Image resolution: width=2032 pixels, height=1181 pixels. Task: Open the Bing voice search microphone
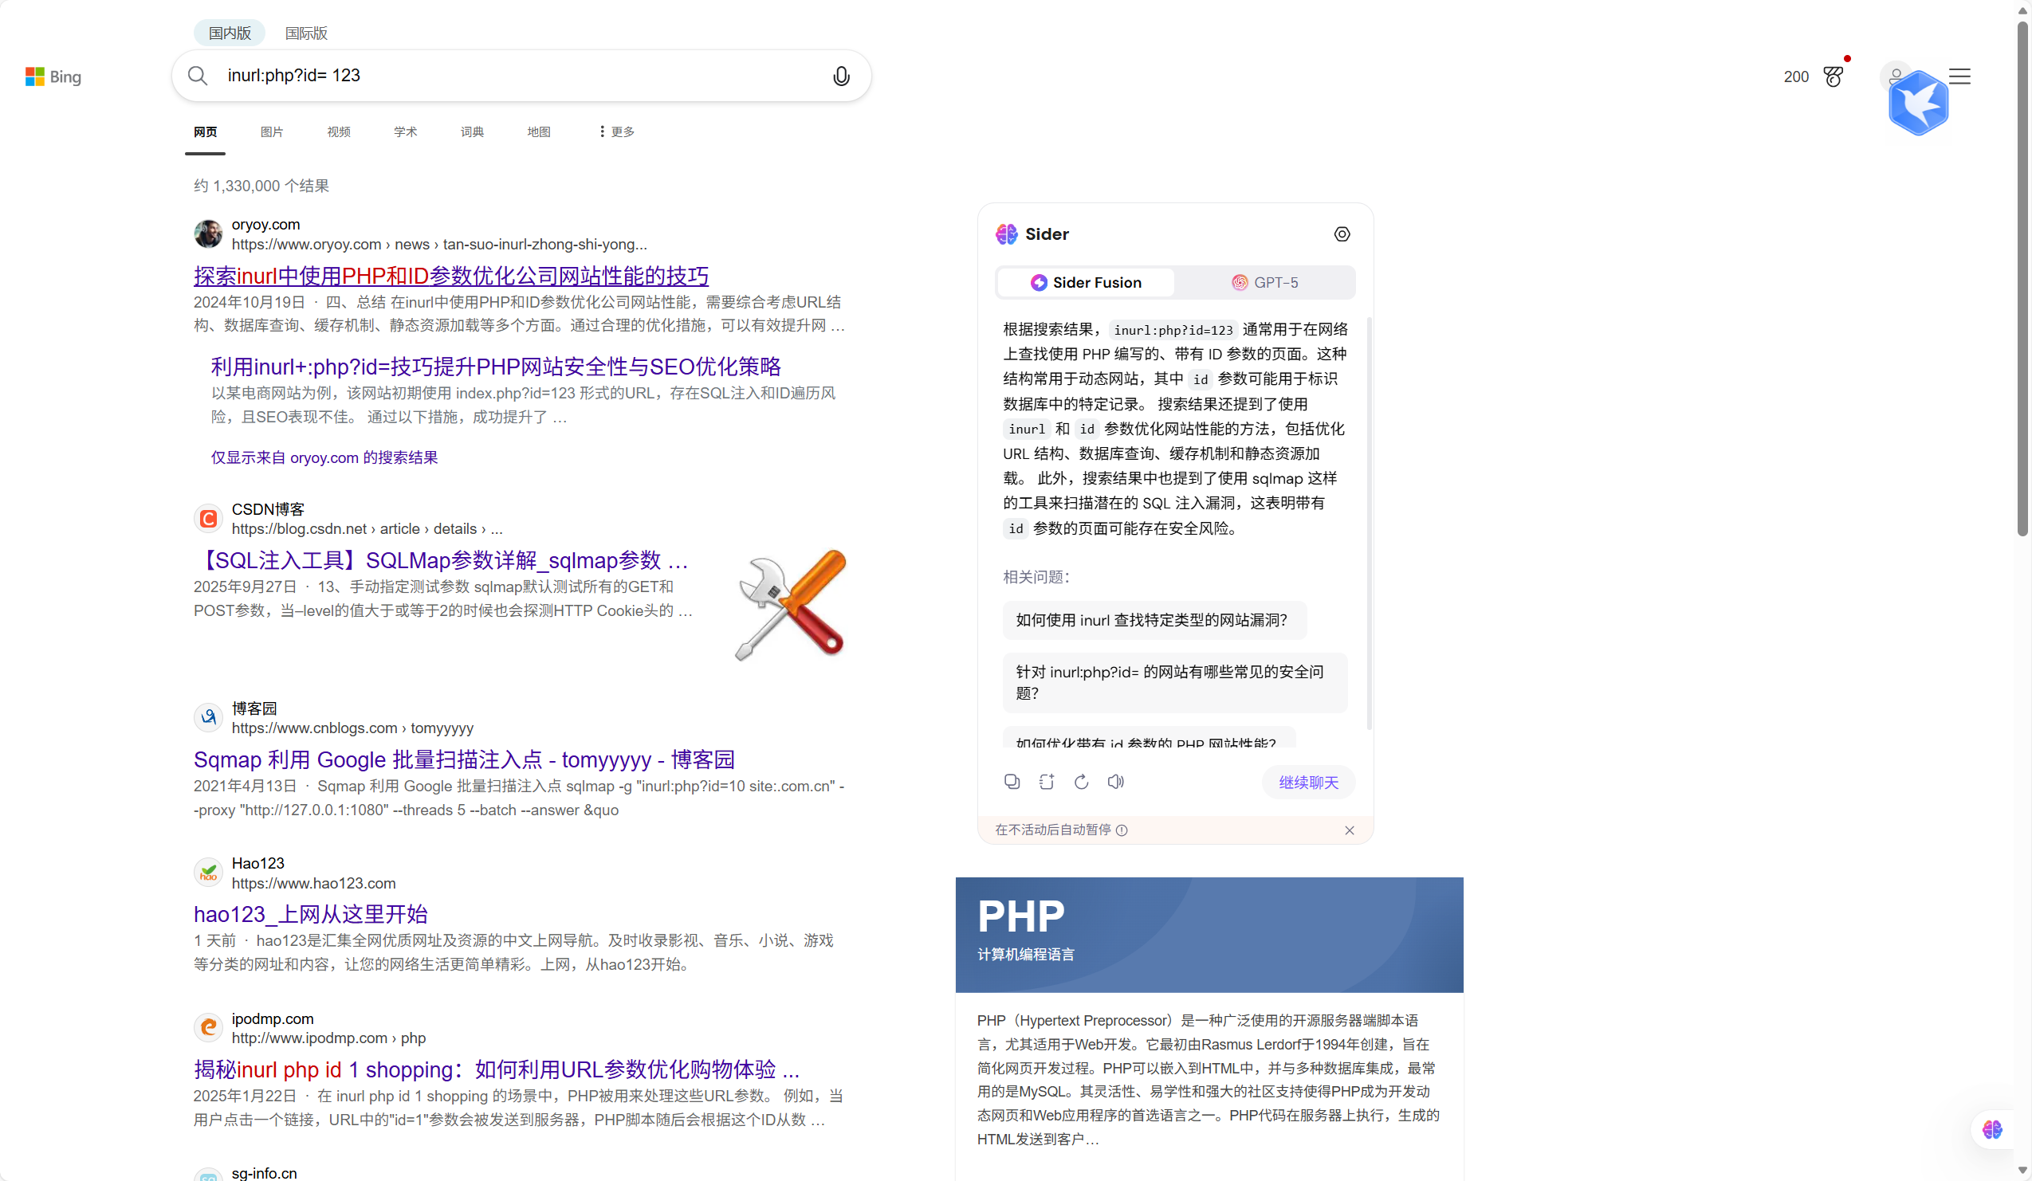click(840, 75)
